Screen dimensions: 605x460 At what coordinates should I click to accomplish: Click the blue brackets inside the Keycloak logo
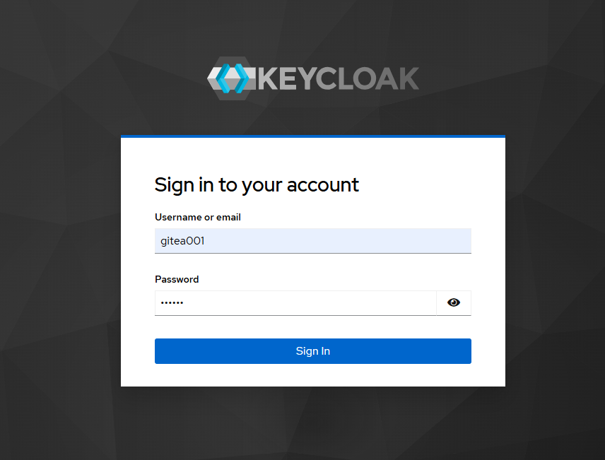point(233,78)
